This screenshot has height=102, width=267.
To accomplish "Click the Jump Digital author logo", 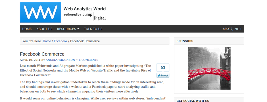I will [x=94, y=16].
